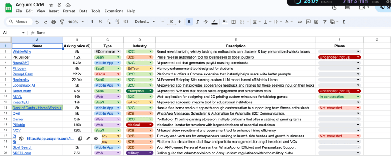Print the spreadsheet using printer icon
Image resolution: width=391 pixels, height=156 pixels.
54,22
